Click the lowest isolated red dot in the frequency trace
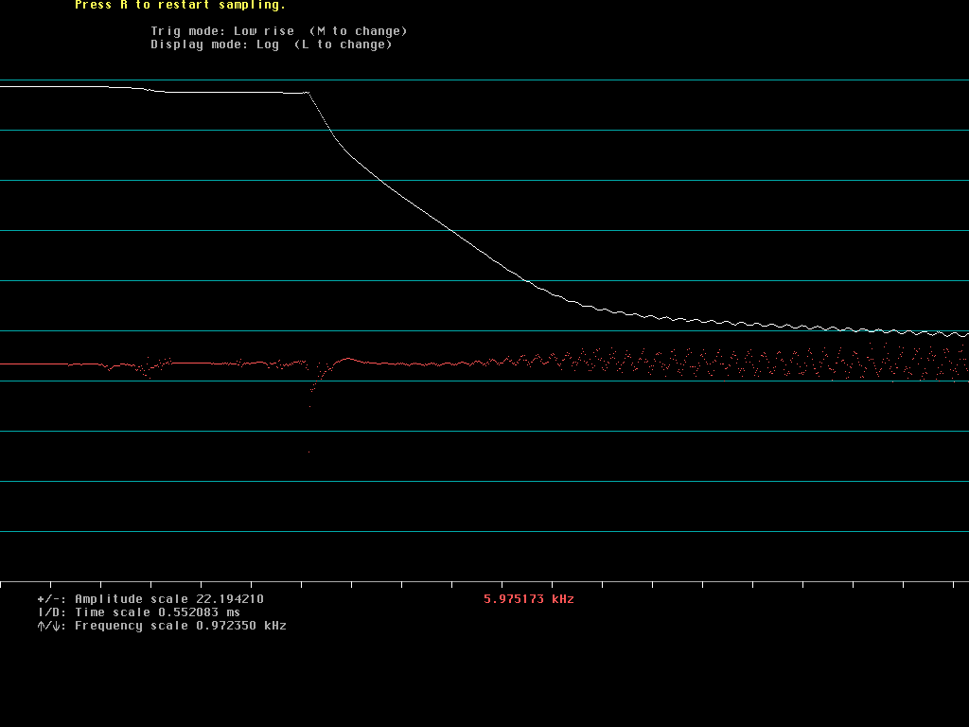 pos(309,452)
